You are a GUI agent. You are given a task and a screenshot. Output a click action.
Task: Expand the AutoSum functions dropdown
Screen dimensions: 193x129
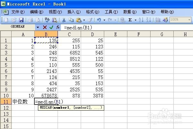click(x=135, y=20)
